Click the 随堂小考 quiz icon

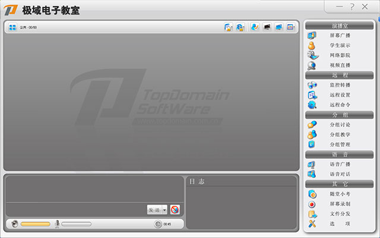[312, 194]
